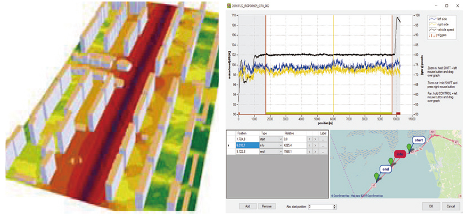Open Type dropdown in the end row

click(x=280, y=151)
